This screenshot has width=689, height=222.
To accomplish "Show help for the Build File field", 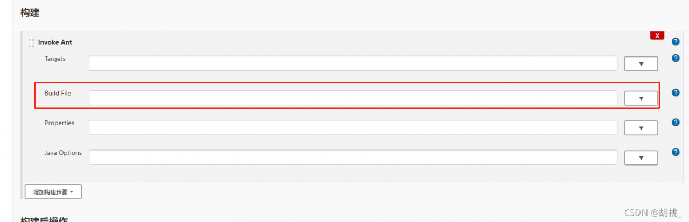I will (x=676, y=92).
